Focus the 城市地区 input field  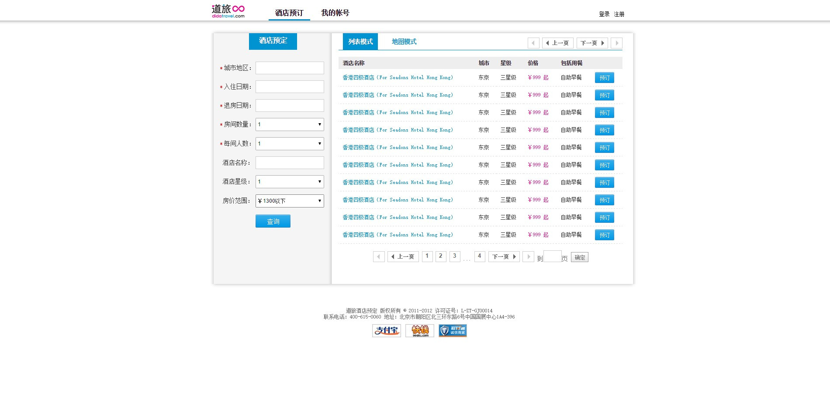point(290,68)
